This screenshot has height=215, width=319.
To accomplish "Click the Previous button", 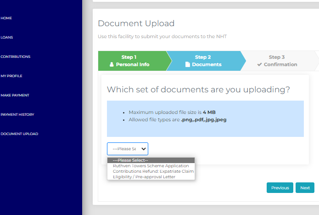I will tap(280, 188).
